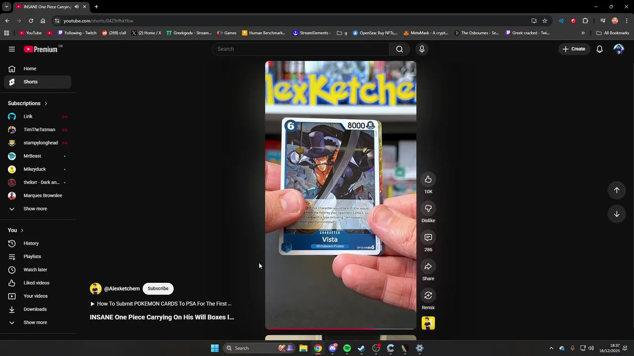Screen dimensions: 634x356
Task: Bookmark this page with star icon
Action: [x=545, y=21]
